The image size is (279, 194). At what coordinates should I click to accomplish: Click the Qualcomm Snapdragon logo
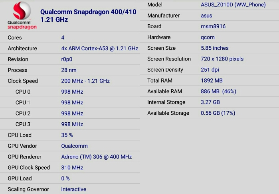pos(22,16)
